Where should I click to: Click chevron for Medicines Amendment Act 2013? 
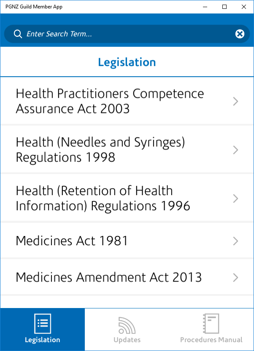[236, 278]
